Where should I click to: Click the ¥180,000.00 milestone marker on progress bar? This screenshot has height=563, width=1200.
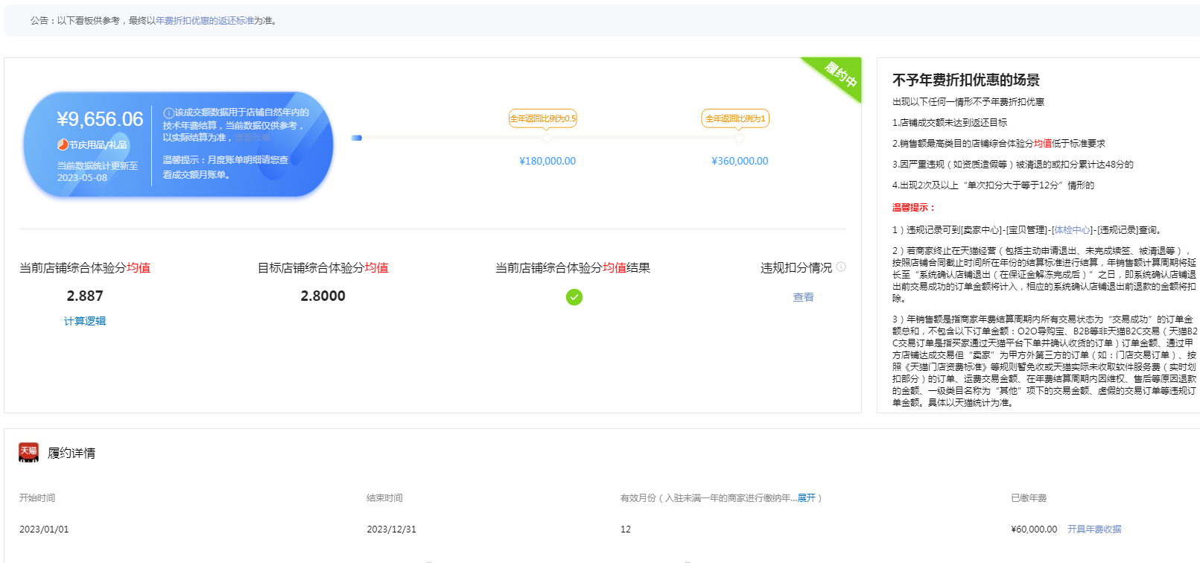tap(547, 139)
